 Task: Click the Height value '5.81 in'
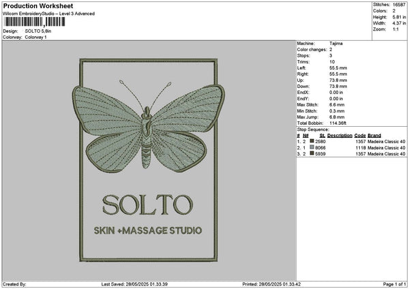[399, 17]
